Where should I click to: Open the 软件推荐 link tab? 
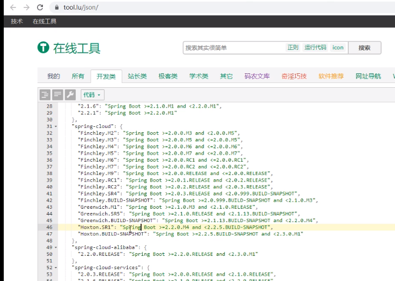pyautogui.click(x=331, y=76)
